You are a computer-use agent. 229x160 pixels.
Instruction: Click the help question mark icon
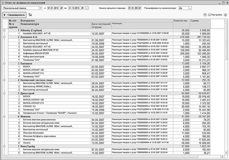click(x=225, y=15)
